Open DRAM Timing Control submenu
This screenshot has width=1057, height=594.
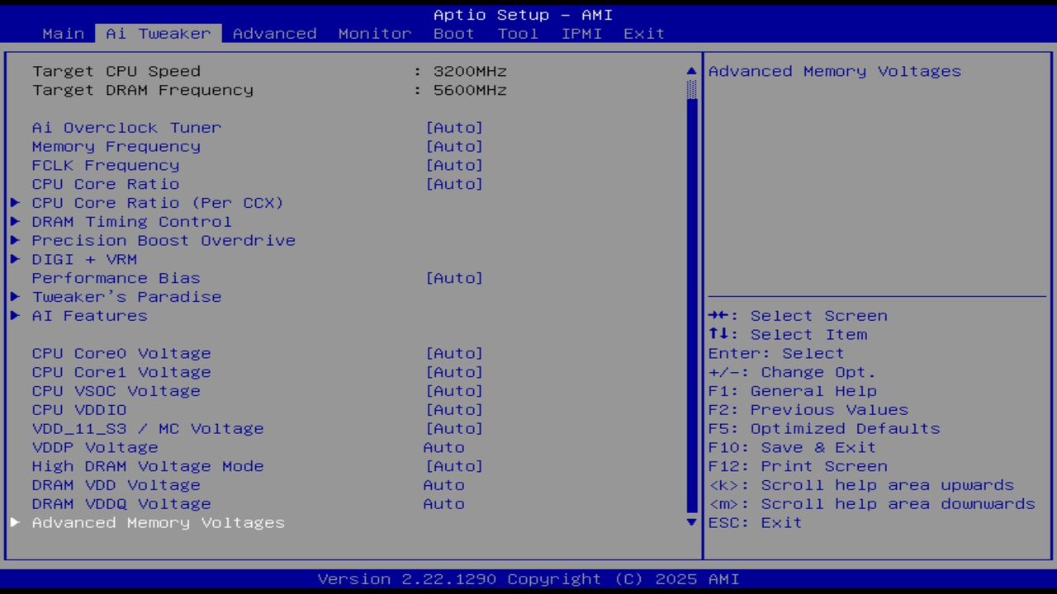(x=132, y=221)
